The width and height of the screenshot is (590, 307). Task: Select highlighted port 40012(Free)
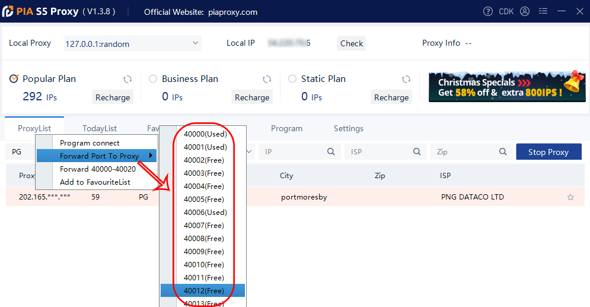coord(203,291)
